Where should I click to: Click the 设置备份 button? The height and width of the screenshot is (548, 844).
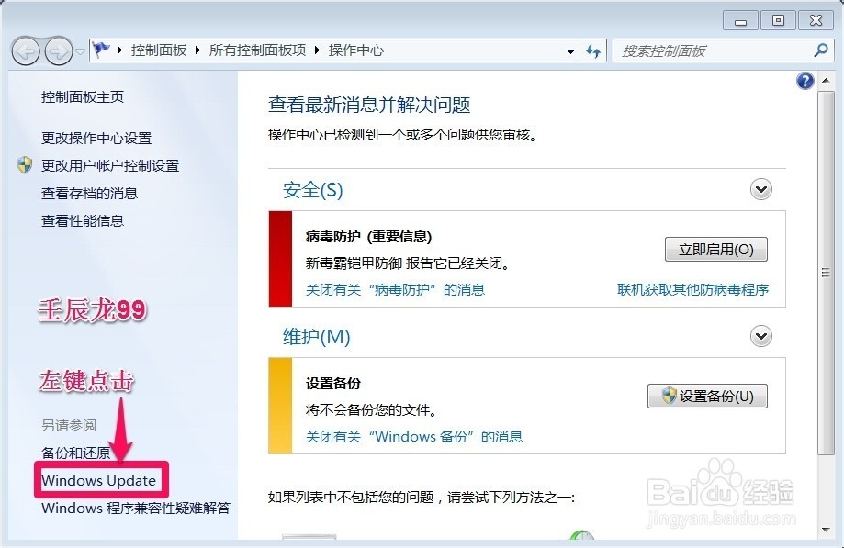pyautogui.click(x=707, y=396)
